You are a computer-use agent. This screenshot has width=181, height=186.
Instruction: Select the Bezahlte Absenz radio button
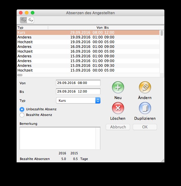coord(22,115)
